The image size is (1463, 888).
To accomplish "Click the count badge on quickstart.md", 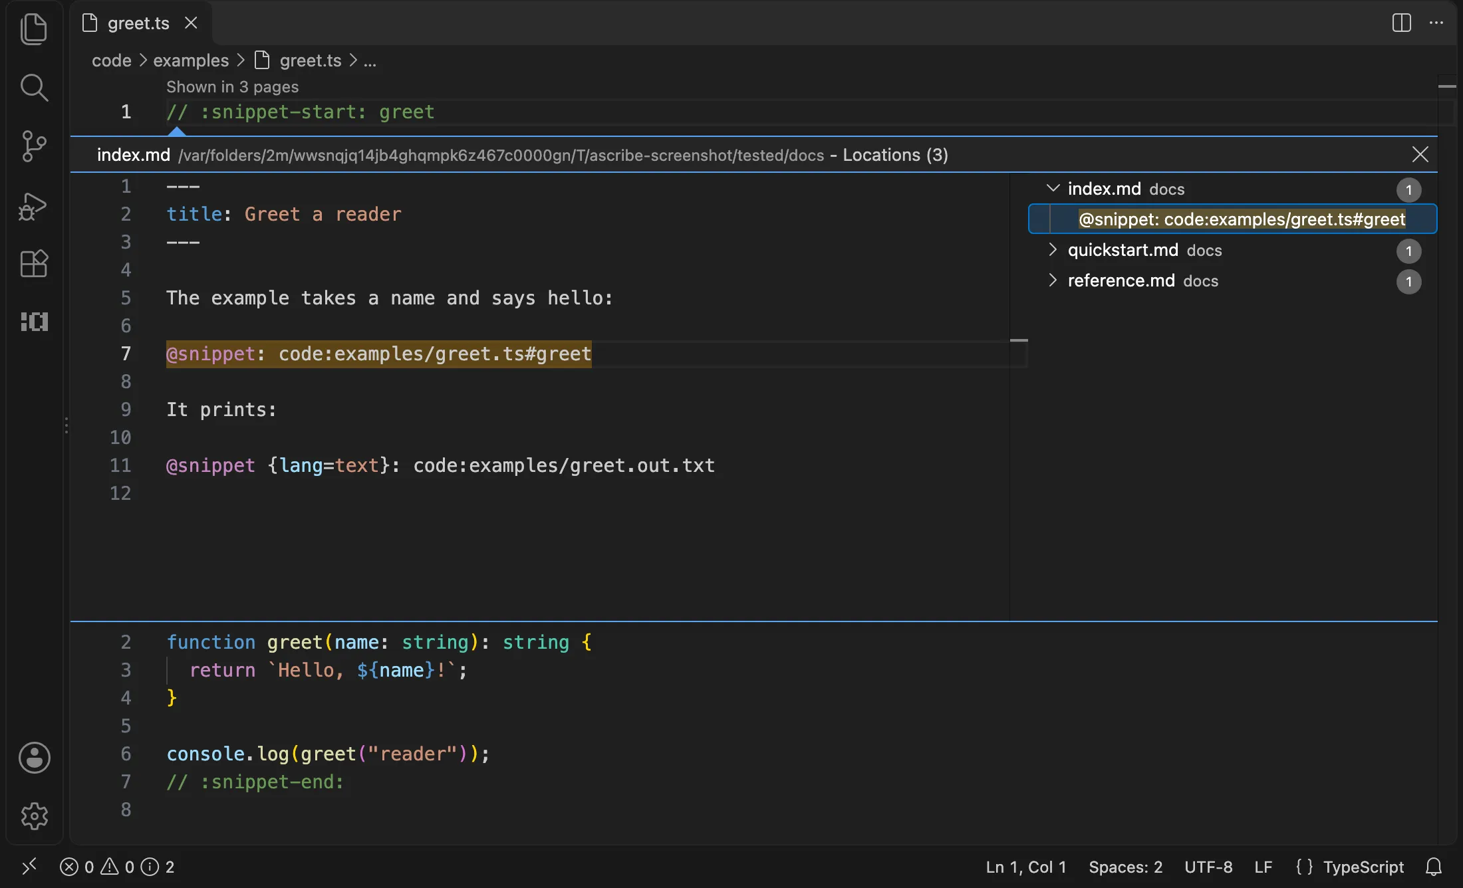I will click(x=1408, y=251).
